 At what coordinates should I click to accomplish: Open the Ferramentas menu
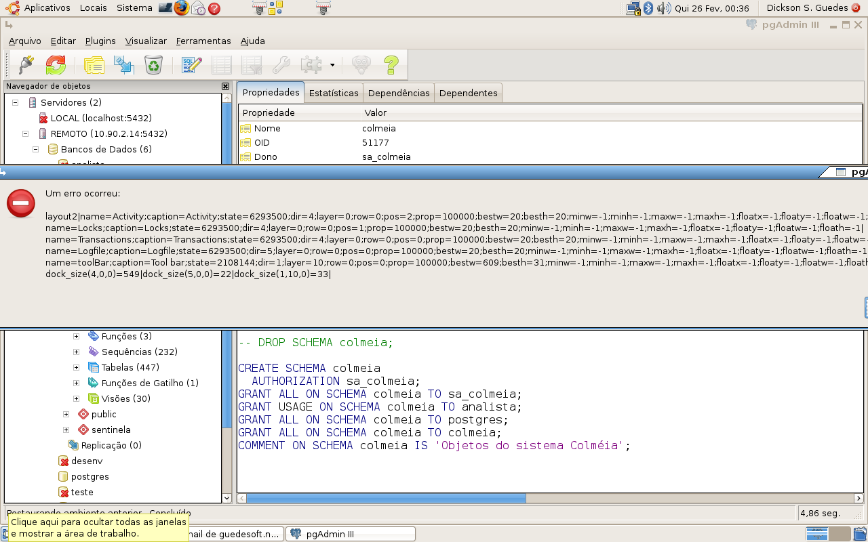(203, 41)
